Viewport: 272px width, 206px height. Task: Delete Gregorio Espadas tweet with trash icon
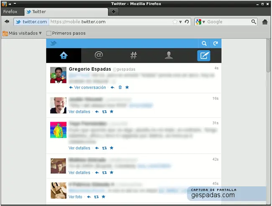click(120, 87)
